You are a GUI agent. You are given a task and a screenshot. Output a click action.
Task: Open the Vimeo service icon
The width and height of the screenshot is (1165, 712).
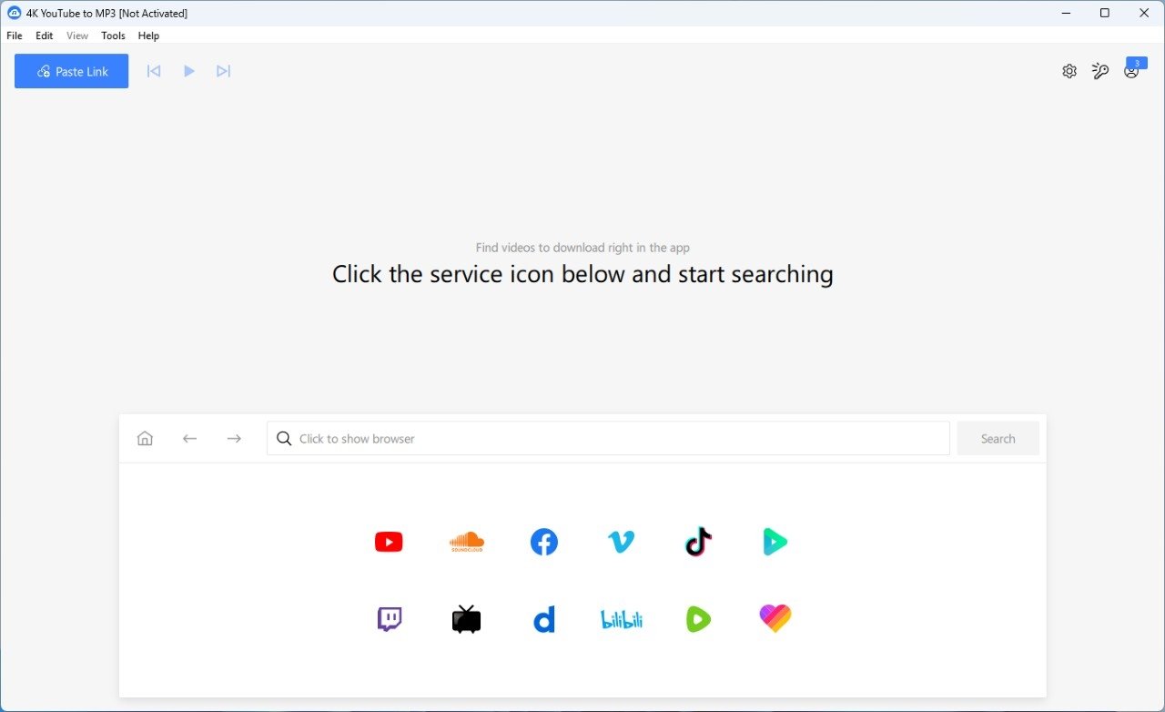pyautogui.click(x=621, y=542)
